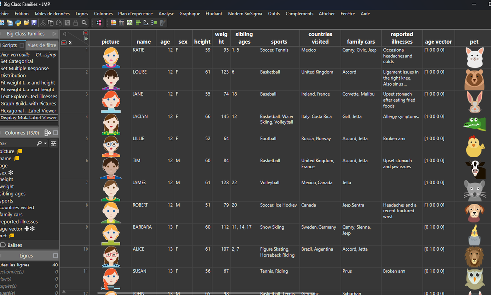Click the crocodile pet image

[474, 124]
